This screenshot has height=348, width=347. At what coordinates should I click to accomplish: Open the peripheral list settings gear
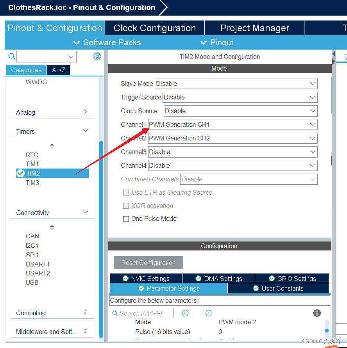[x=97, y=56]
